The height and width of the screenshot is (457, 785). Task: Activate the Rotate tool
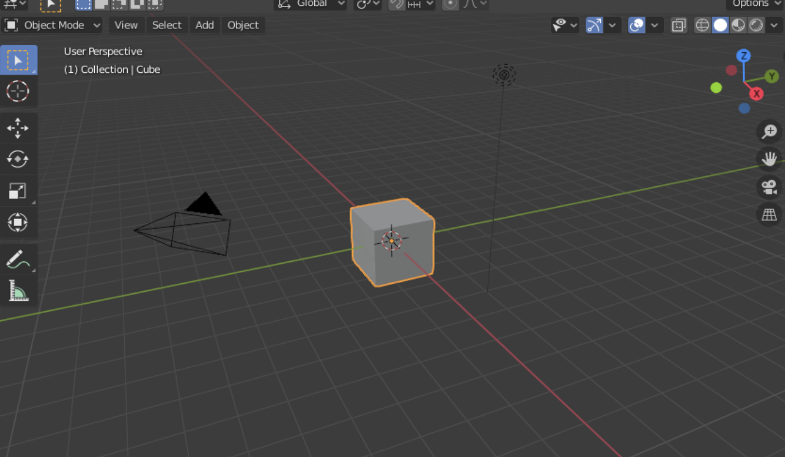(x=18, y=159)
